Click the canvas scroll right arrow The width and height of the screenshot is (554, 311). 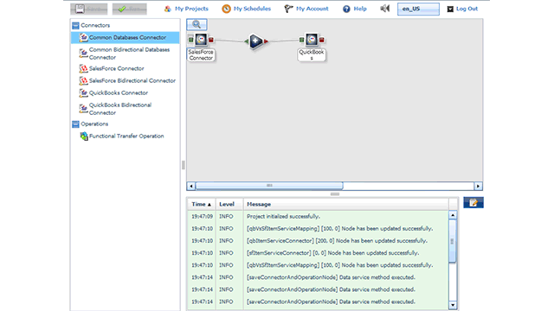click(478, 186)
